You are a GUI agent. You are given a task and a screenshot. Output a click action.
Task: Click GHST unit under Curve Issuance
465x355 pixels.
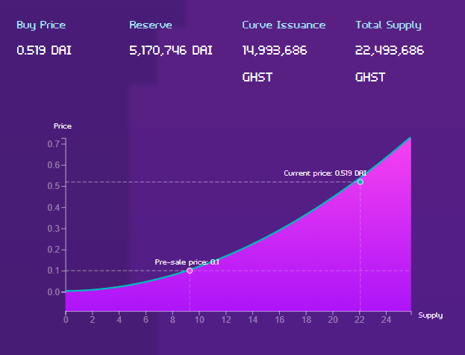click(258, 77)
